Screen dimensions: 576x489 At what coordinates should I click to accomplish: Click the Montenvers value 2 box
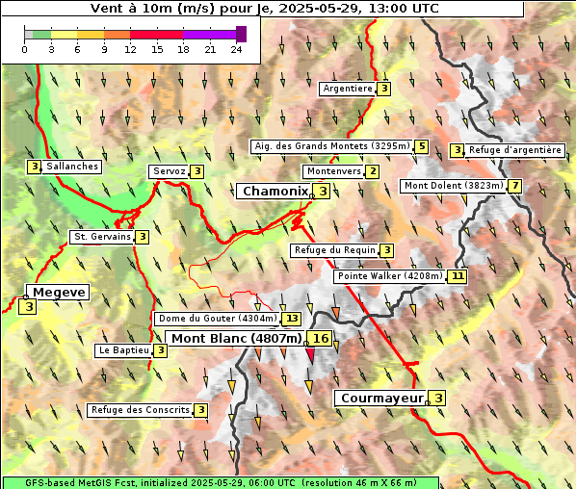tap(373, 171)
